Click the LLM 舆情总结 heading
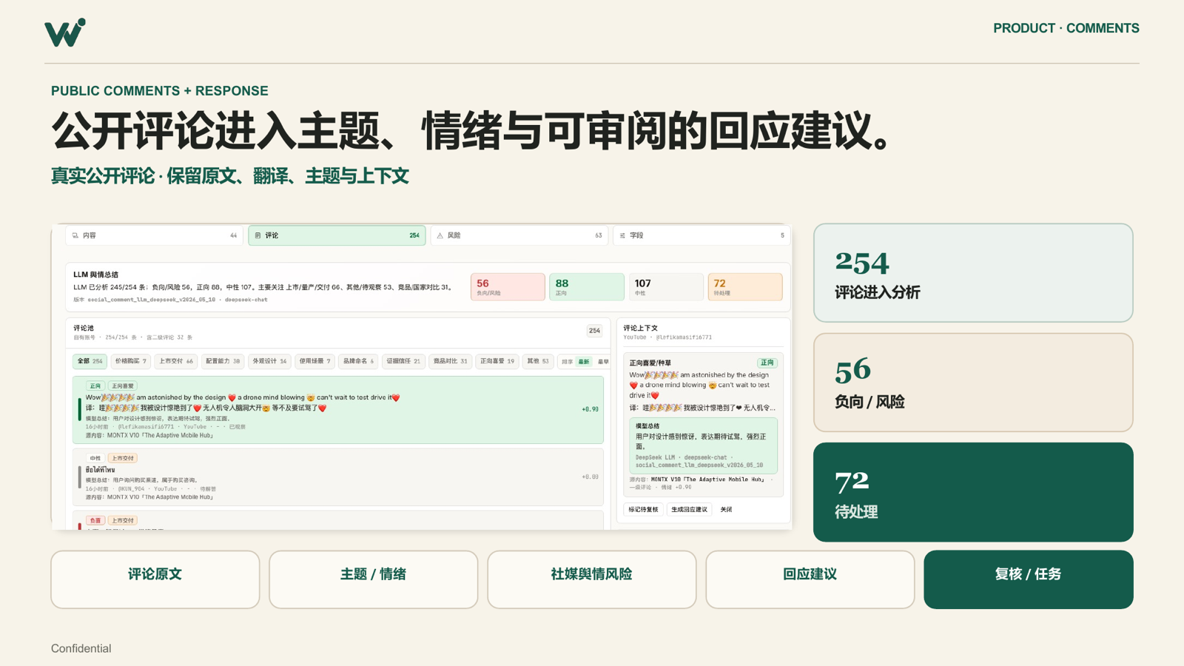This screenshot has width=1184, height=666. [x=95, y=275]
